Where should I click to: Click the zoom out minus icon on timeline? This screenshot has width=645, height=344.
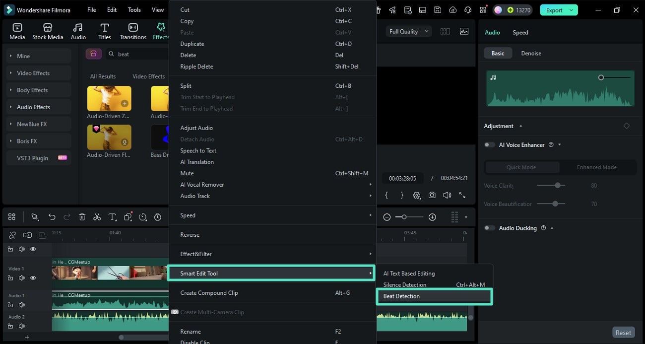(387, 217)
